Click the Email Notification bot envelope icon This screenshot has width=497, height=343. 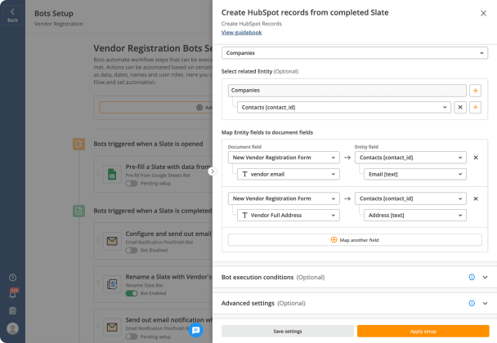click(112, 241)
